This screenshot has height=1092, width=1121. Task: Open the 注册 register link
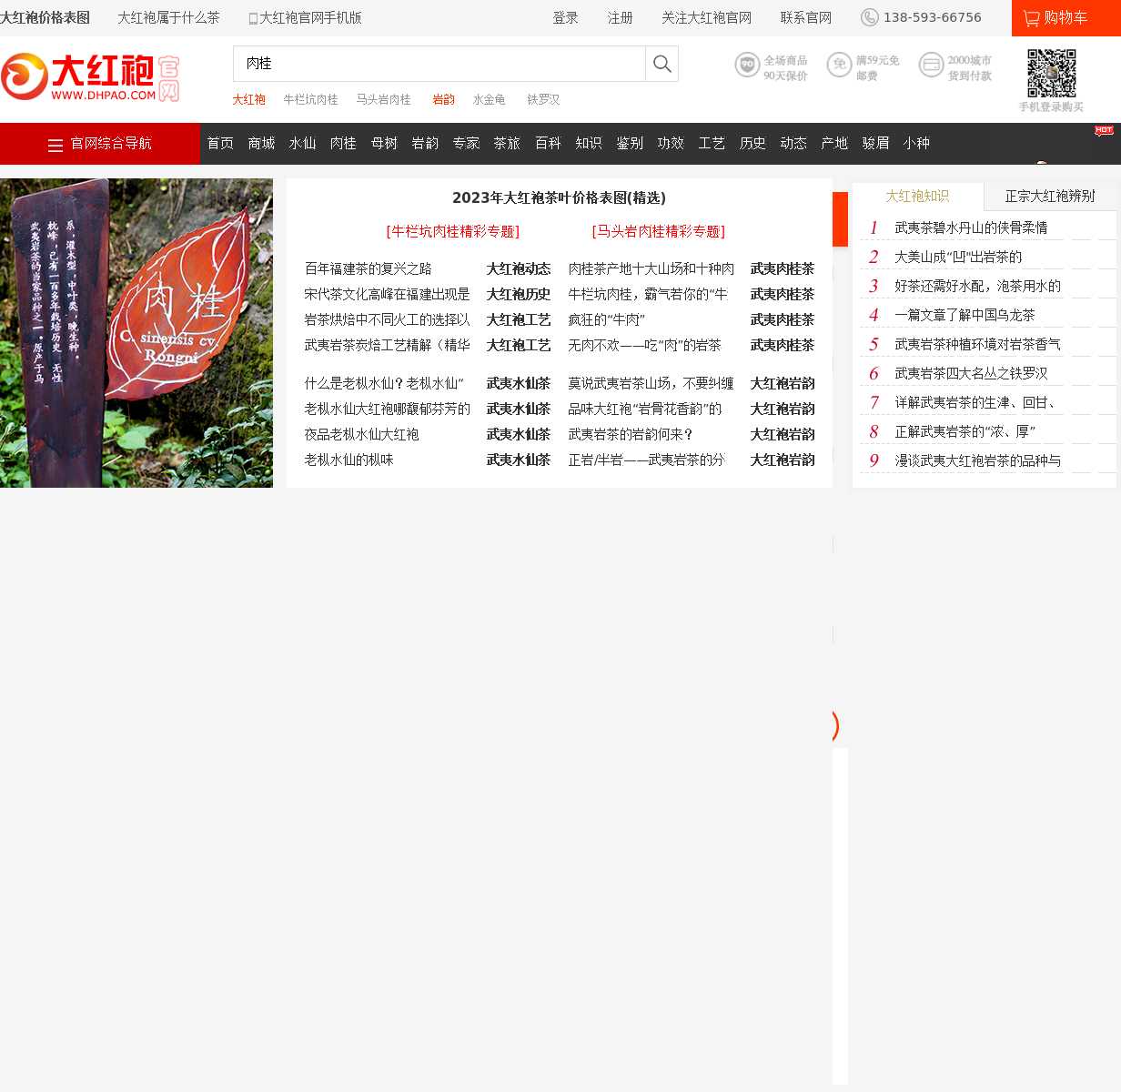coord(620,18)
